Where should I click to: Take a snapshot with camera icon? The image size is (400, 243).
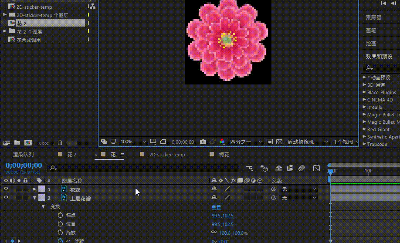203,142
